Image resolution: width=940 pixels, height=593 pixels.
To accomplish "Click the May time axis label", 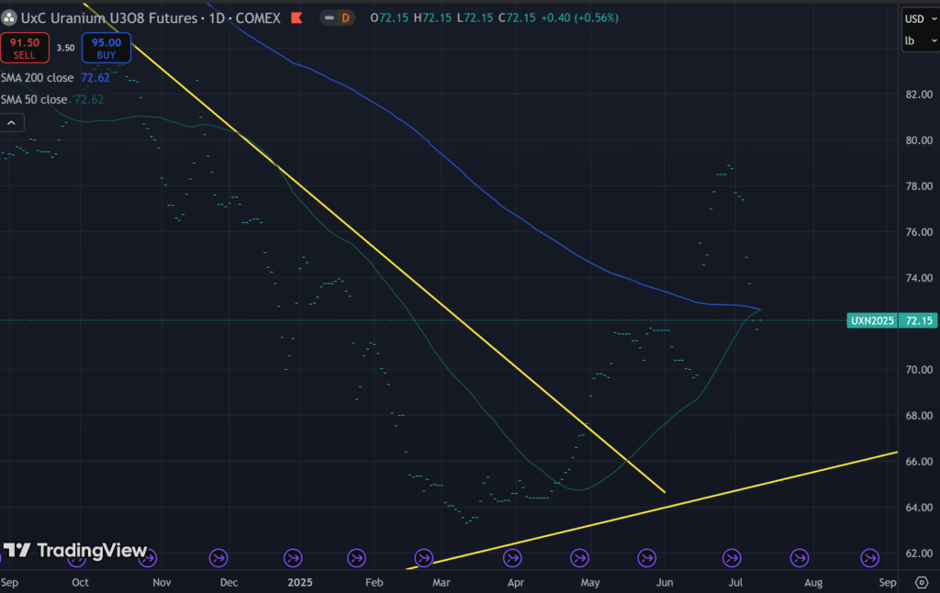I will [590, 582].
